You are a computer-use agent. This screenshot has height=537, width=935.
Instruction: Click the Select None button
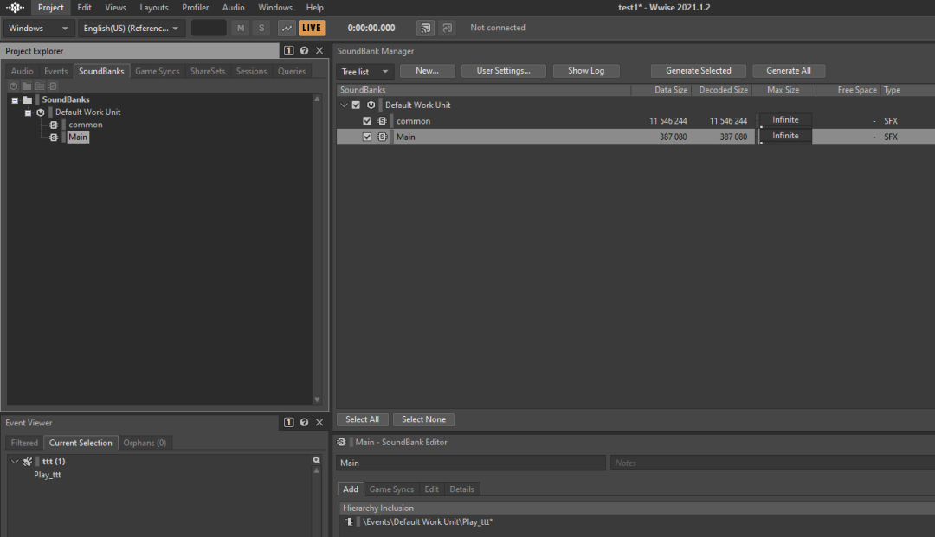(423, 419)
